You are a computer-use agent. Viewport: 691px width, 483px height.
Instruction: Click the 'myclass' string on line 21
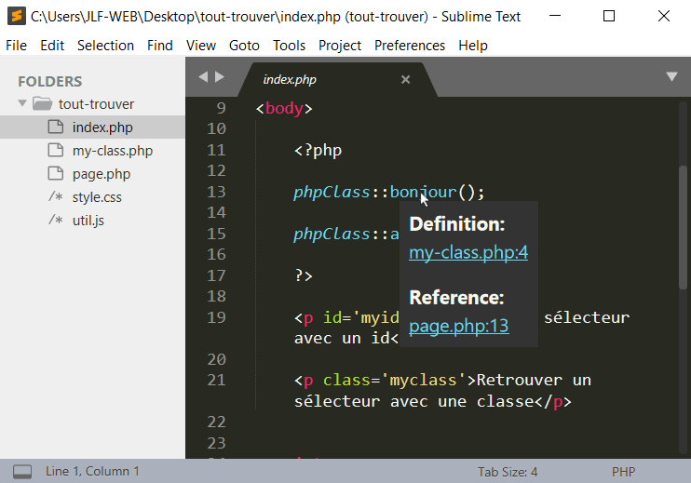(424, 380)
